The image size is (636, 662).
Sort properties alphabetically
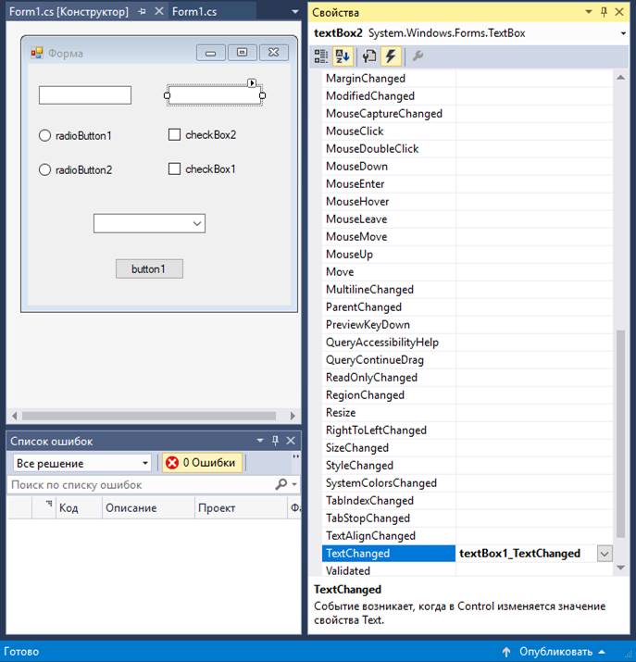point(343,56)
